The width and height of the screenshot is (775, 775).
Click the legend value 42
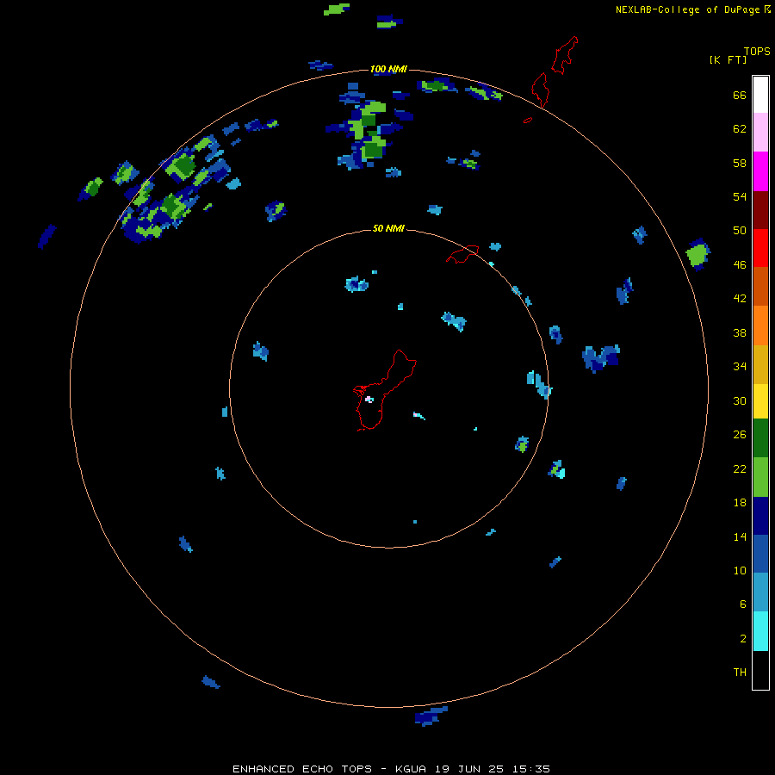[x=740, y=299]
